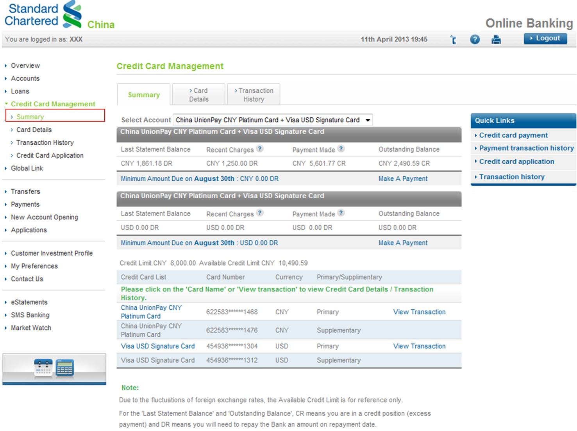This screenshot has width=577, height=431.
Task: Log out with the Logout button
Action: 545,38
